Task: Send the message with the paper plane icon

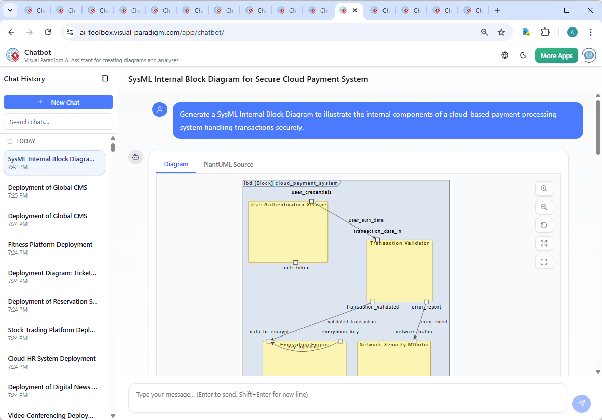Action: [581, 403]
